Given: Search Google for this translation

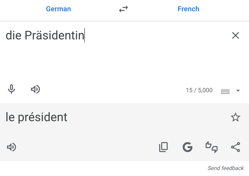Looking at the screenshot, I should click(187, 147).
